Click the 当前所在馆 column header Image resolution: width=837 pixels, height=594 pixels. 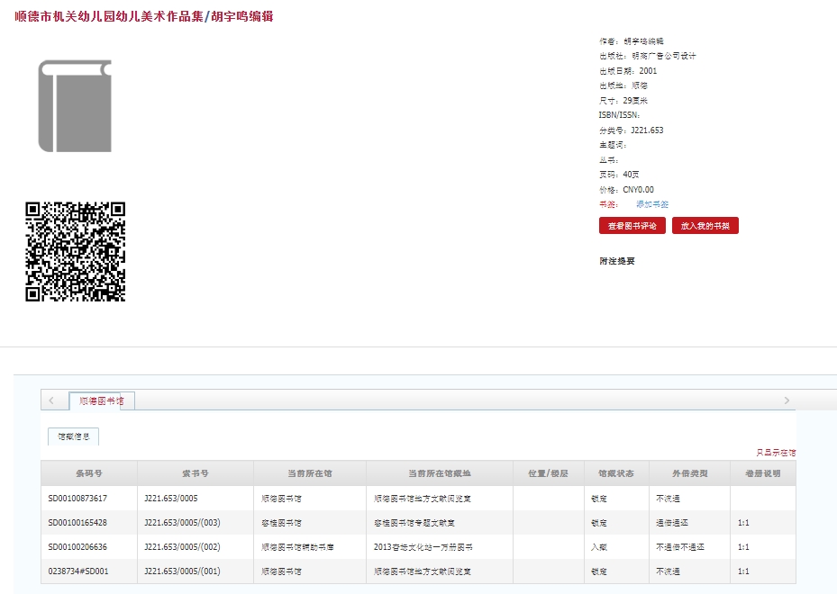(x=309, y=473)
